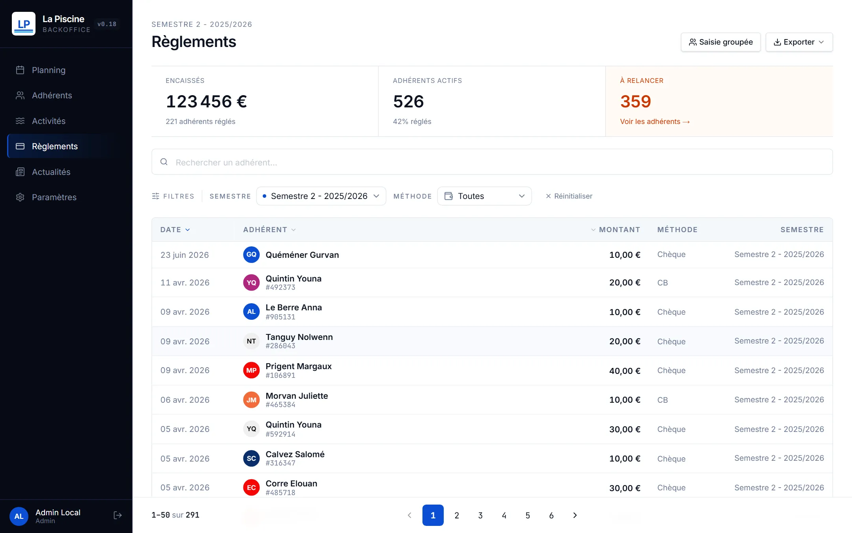Click the Adhérents people icon
This screenshot has width=852, height=533.
(20, 96)
